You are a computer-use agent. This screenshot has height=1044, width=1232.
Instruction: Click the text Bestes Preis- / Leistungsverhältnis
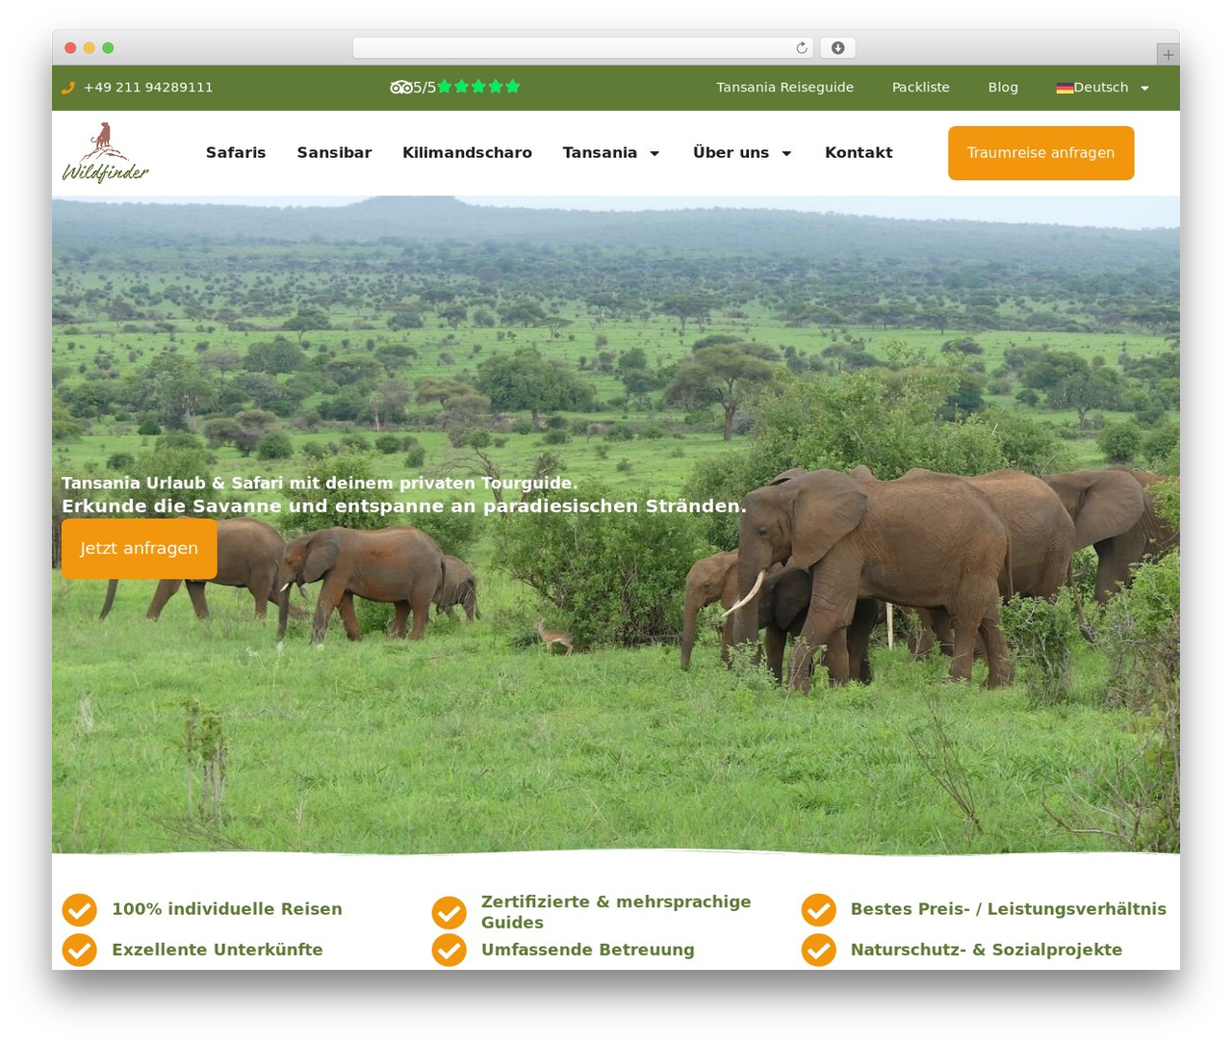1009,909
